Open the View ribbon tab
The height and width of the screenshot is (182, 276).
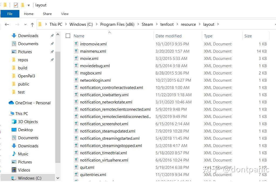click(x=65, y=14)
